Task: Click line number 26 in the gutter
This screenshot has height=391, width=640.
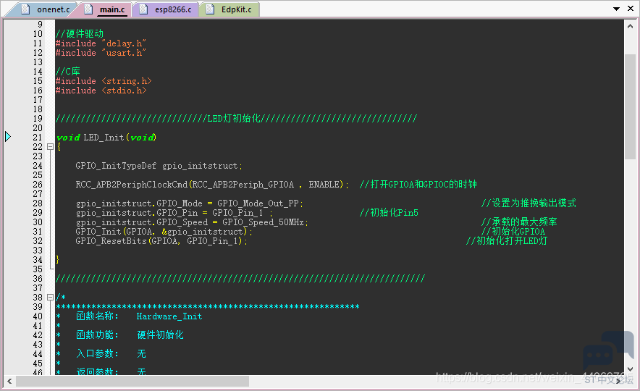Action: tap(38, 184)
